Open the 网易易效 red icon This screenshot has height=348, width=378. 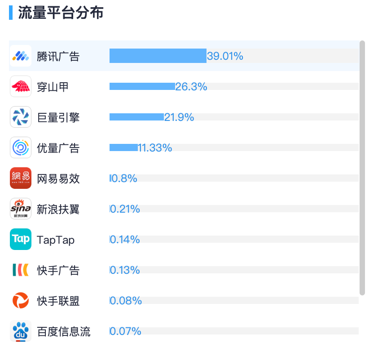point(21,178)
